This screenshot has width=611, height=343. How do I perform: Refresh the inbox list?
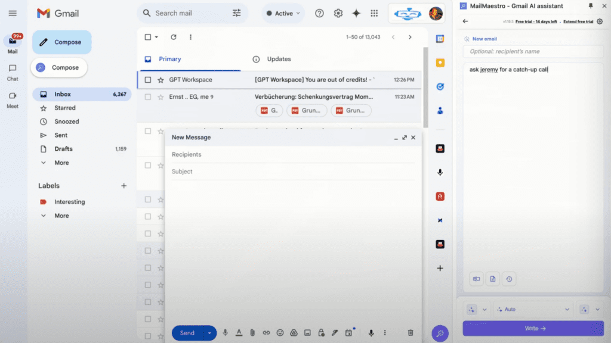pyautogui.click(x=174, y=37)
